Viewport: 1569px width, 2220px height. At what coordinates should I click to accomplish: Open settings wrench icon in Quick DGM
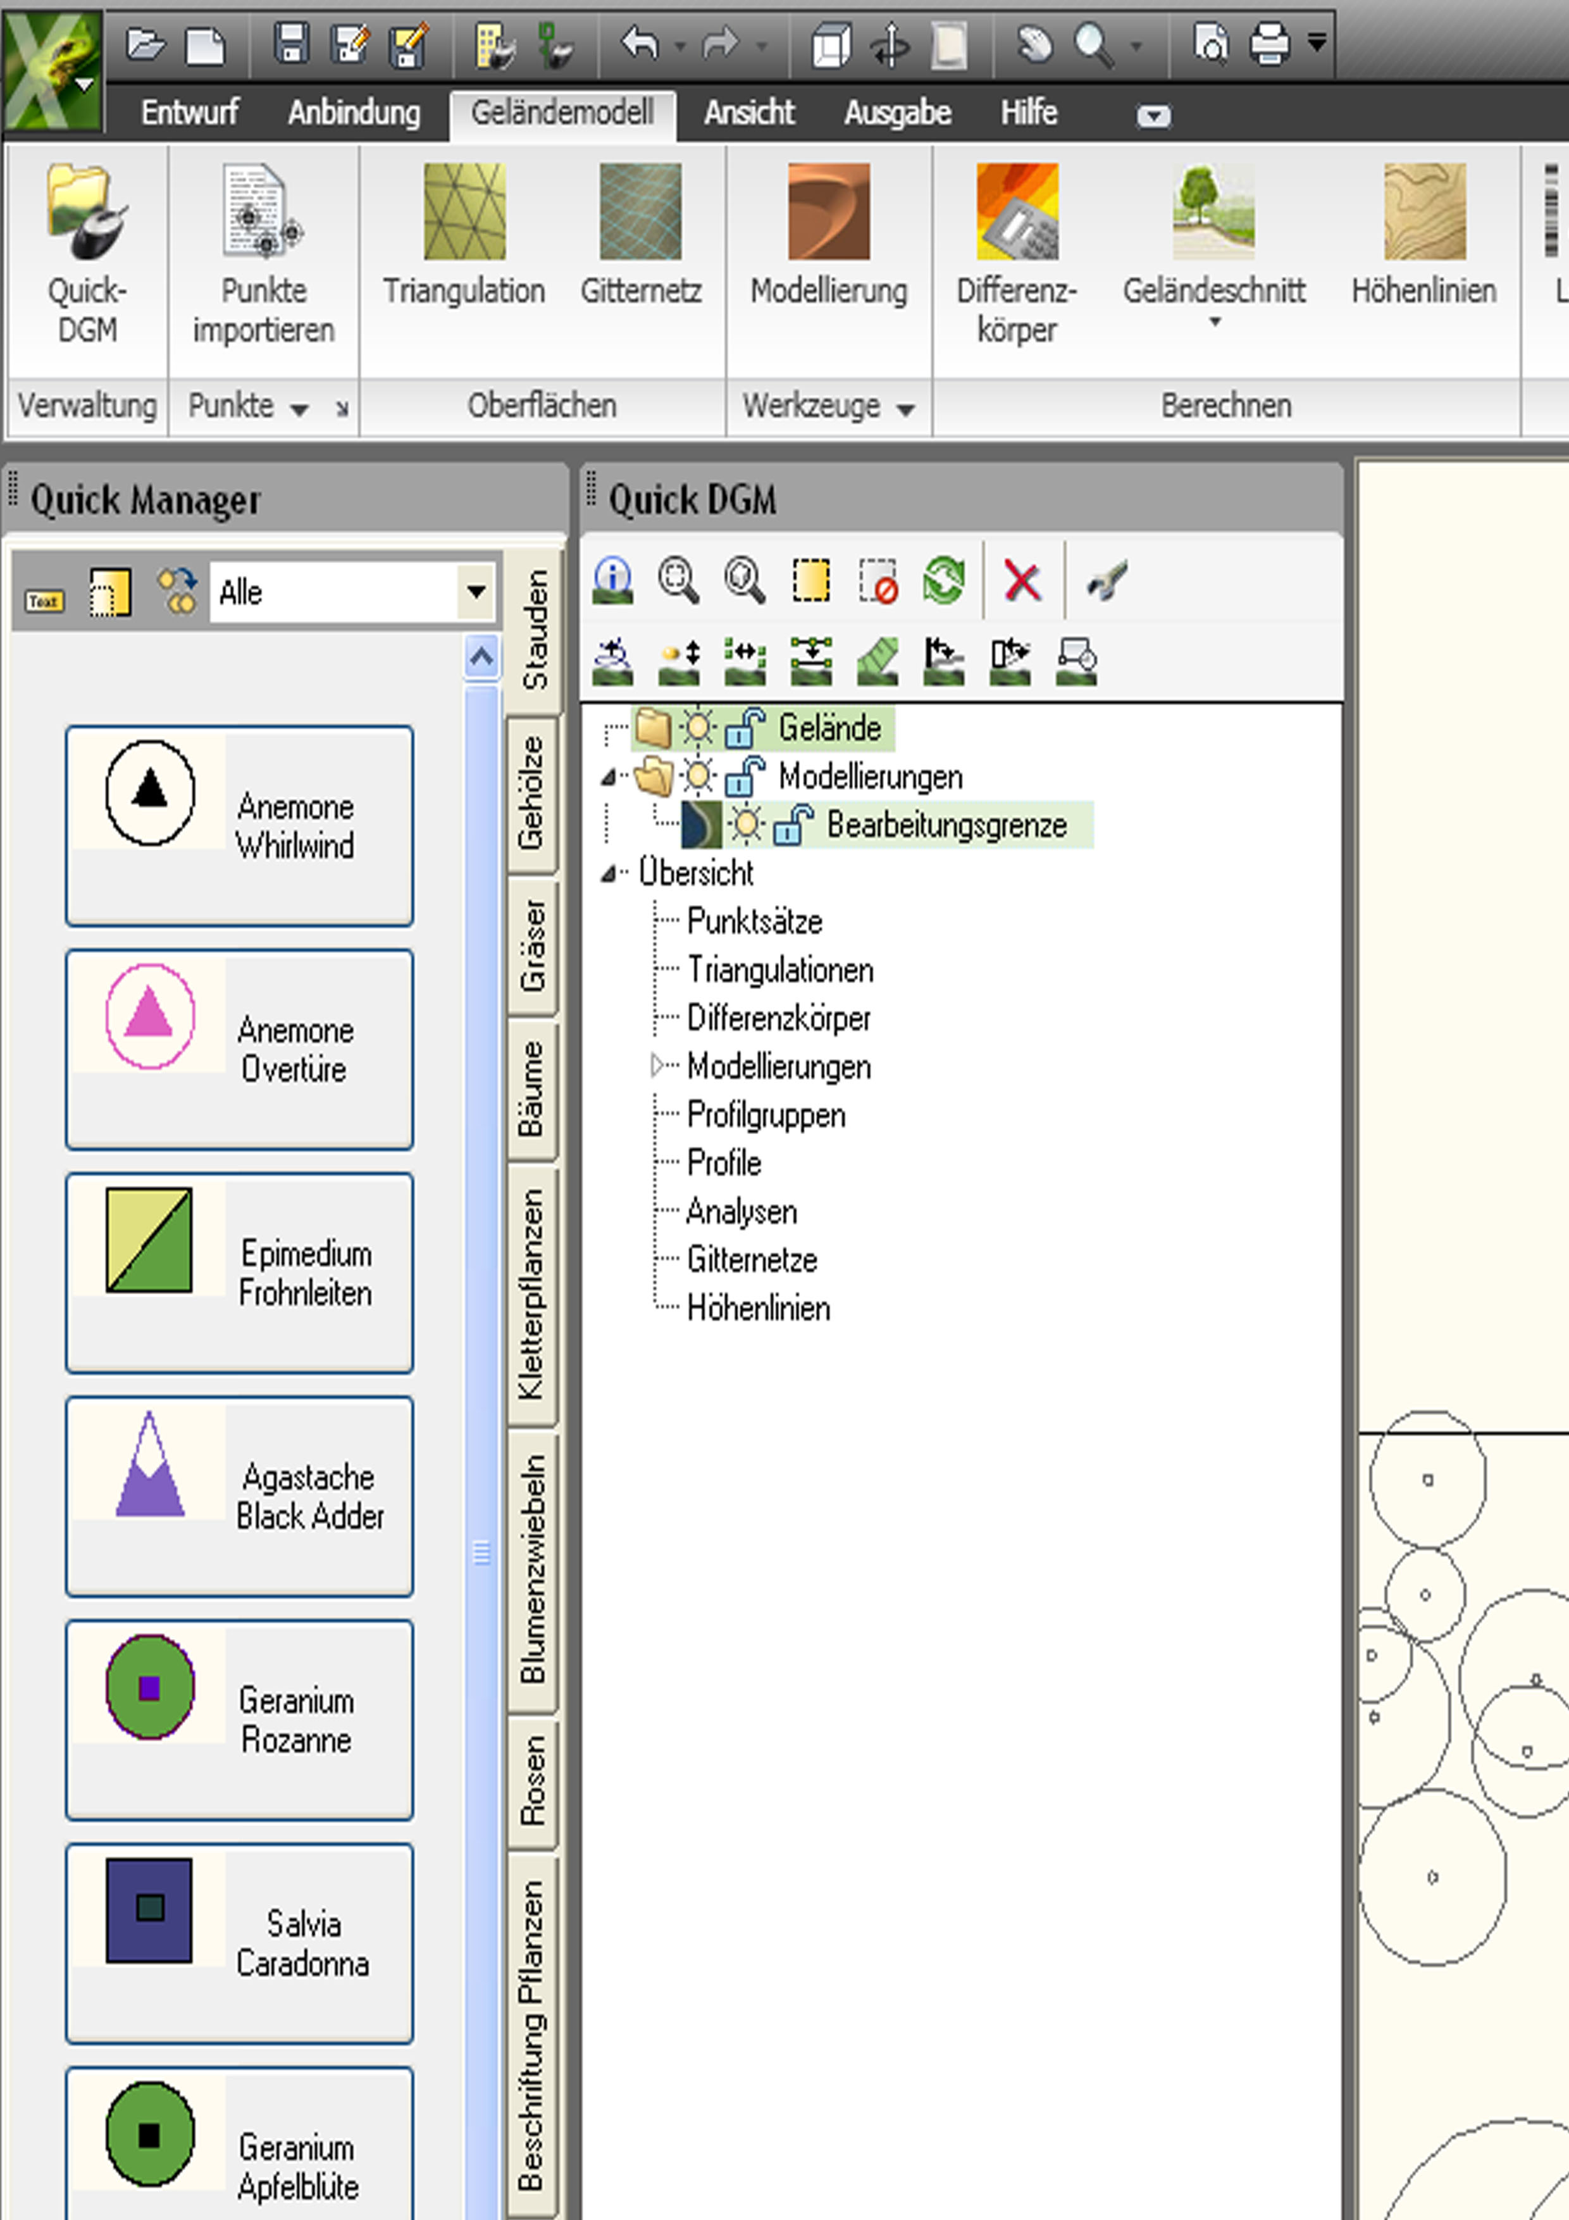(x=1106, y=581)
